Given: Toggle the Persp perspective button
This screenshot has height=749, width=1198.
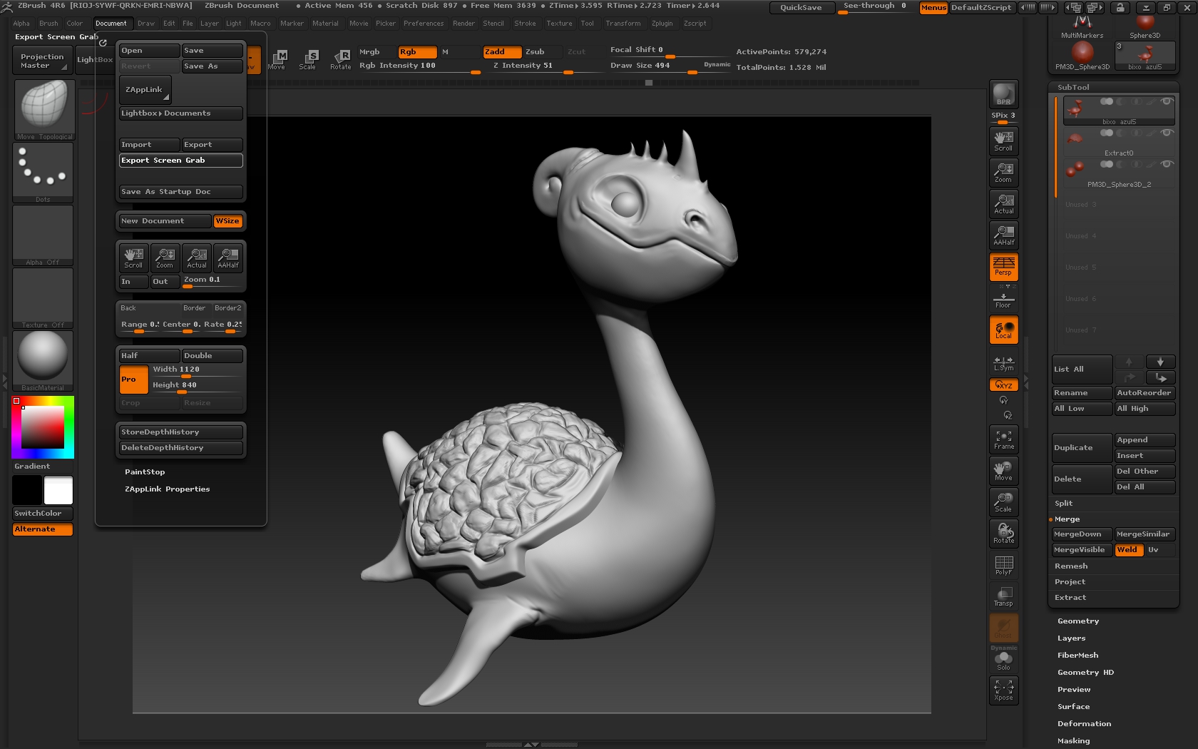Looking at the screenshot, I should [1003, 266].
